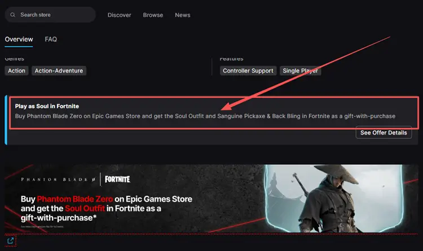This screenshot has width=423, height=251.
Task: Open See Offer Details
Action: 384,132
